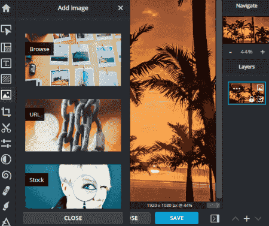
Task: Open the Layout template tool
Action: (x=6, y=47)
